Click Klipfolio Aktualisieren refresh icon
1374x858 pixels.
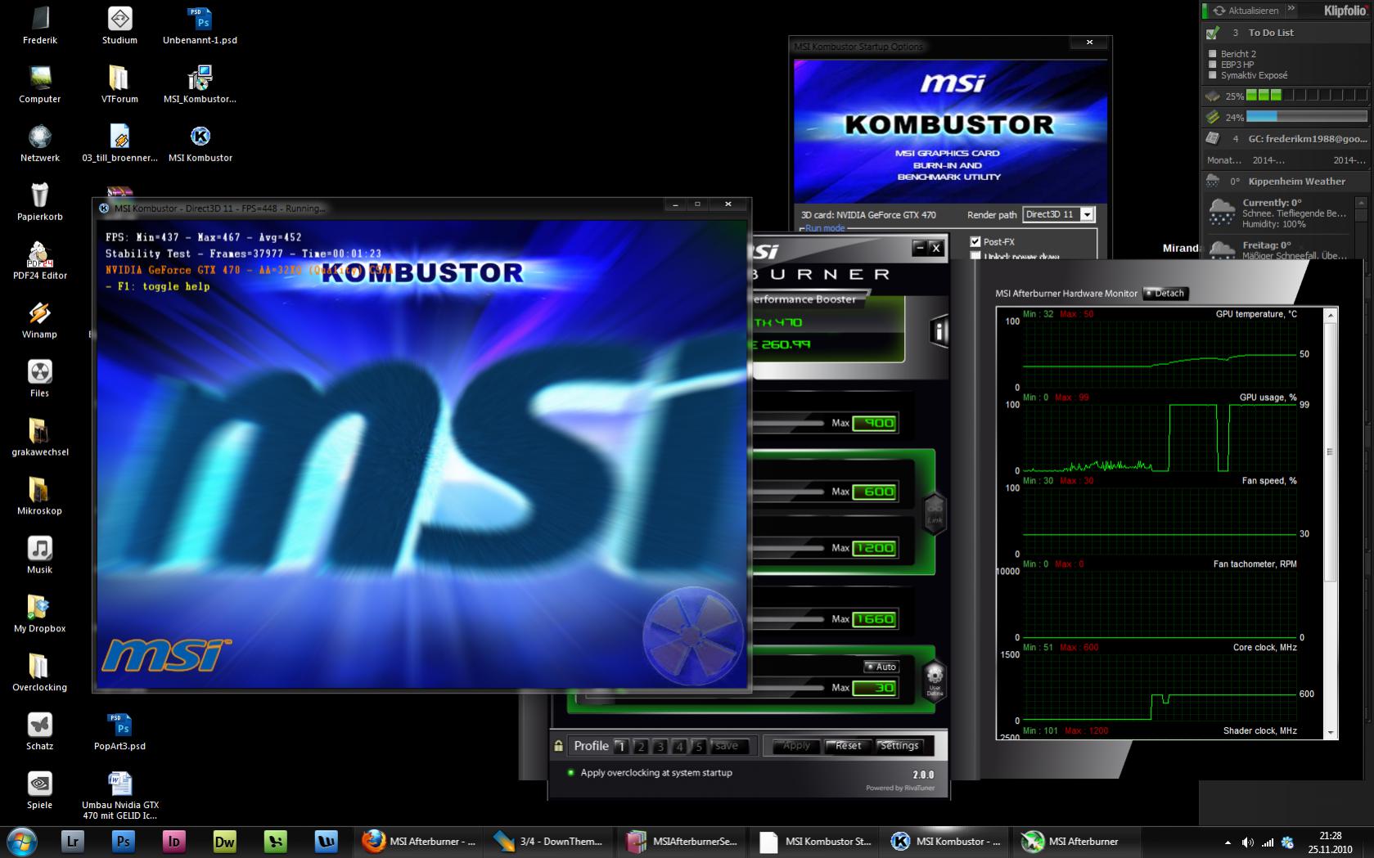1220,11
